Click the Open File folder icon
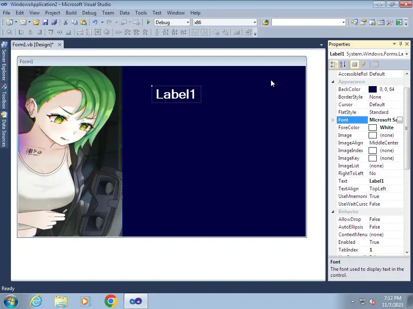 coord(36,23)
